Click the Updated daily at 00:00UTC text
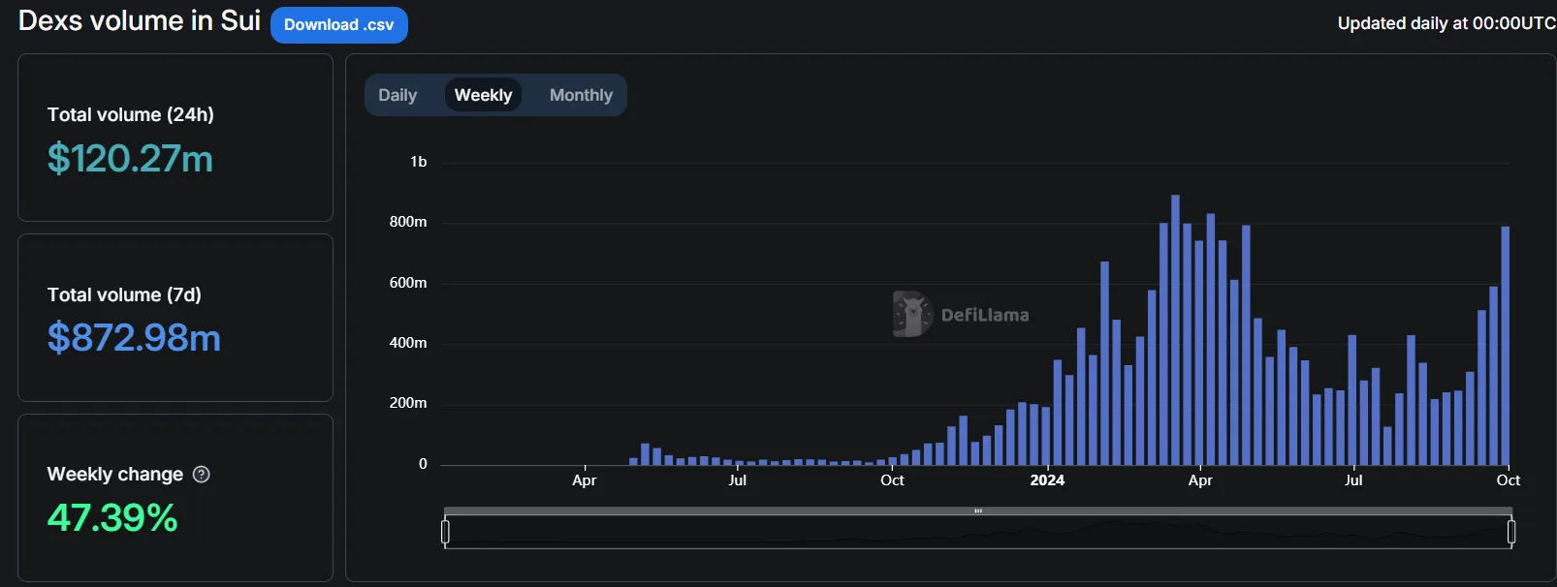Image resolution: width=1557 pixels, height=587 pixels. 1446,23
